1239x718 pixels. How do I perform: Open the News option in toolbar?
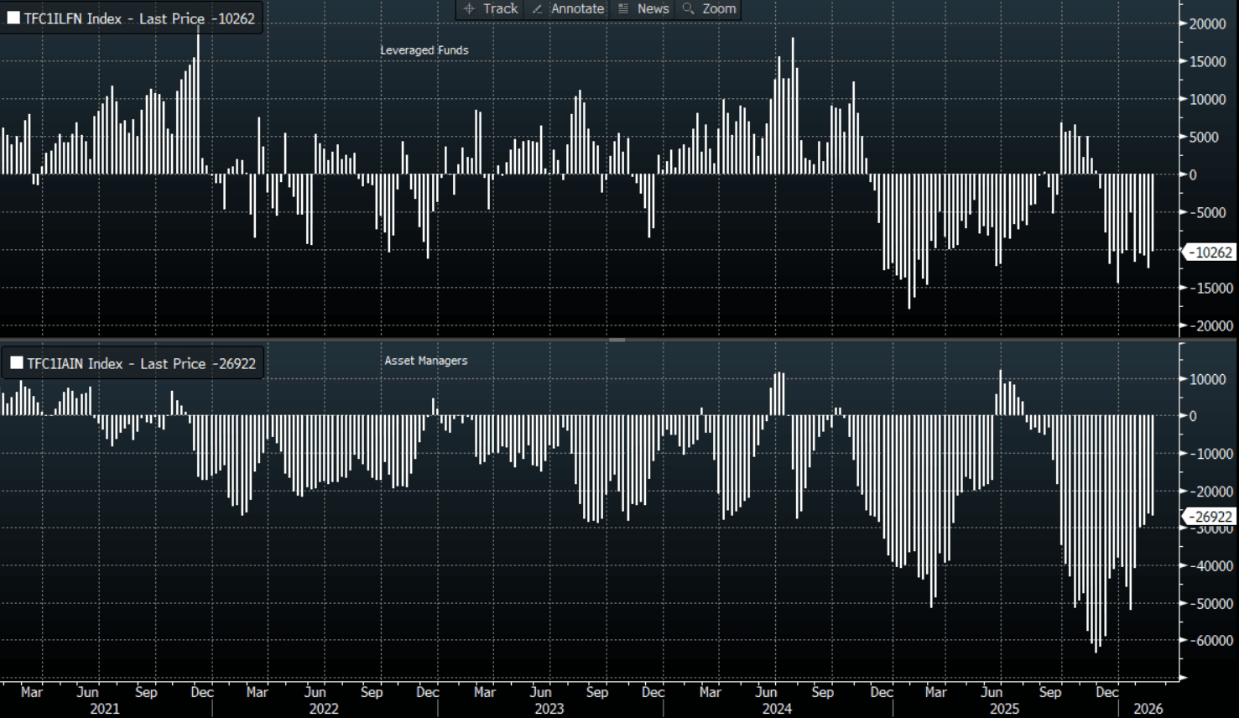(x=653, y=8)
